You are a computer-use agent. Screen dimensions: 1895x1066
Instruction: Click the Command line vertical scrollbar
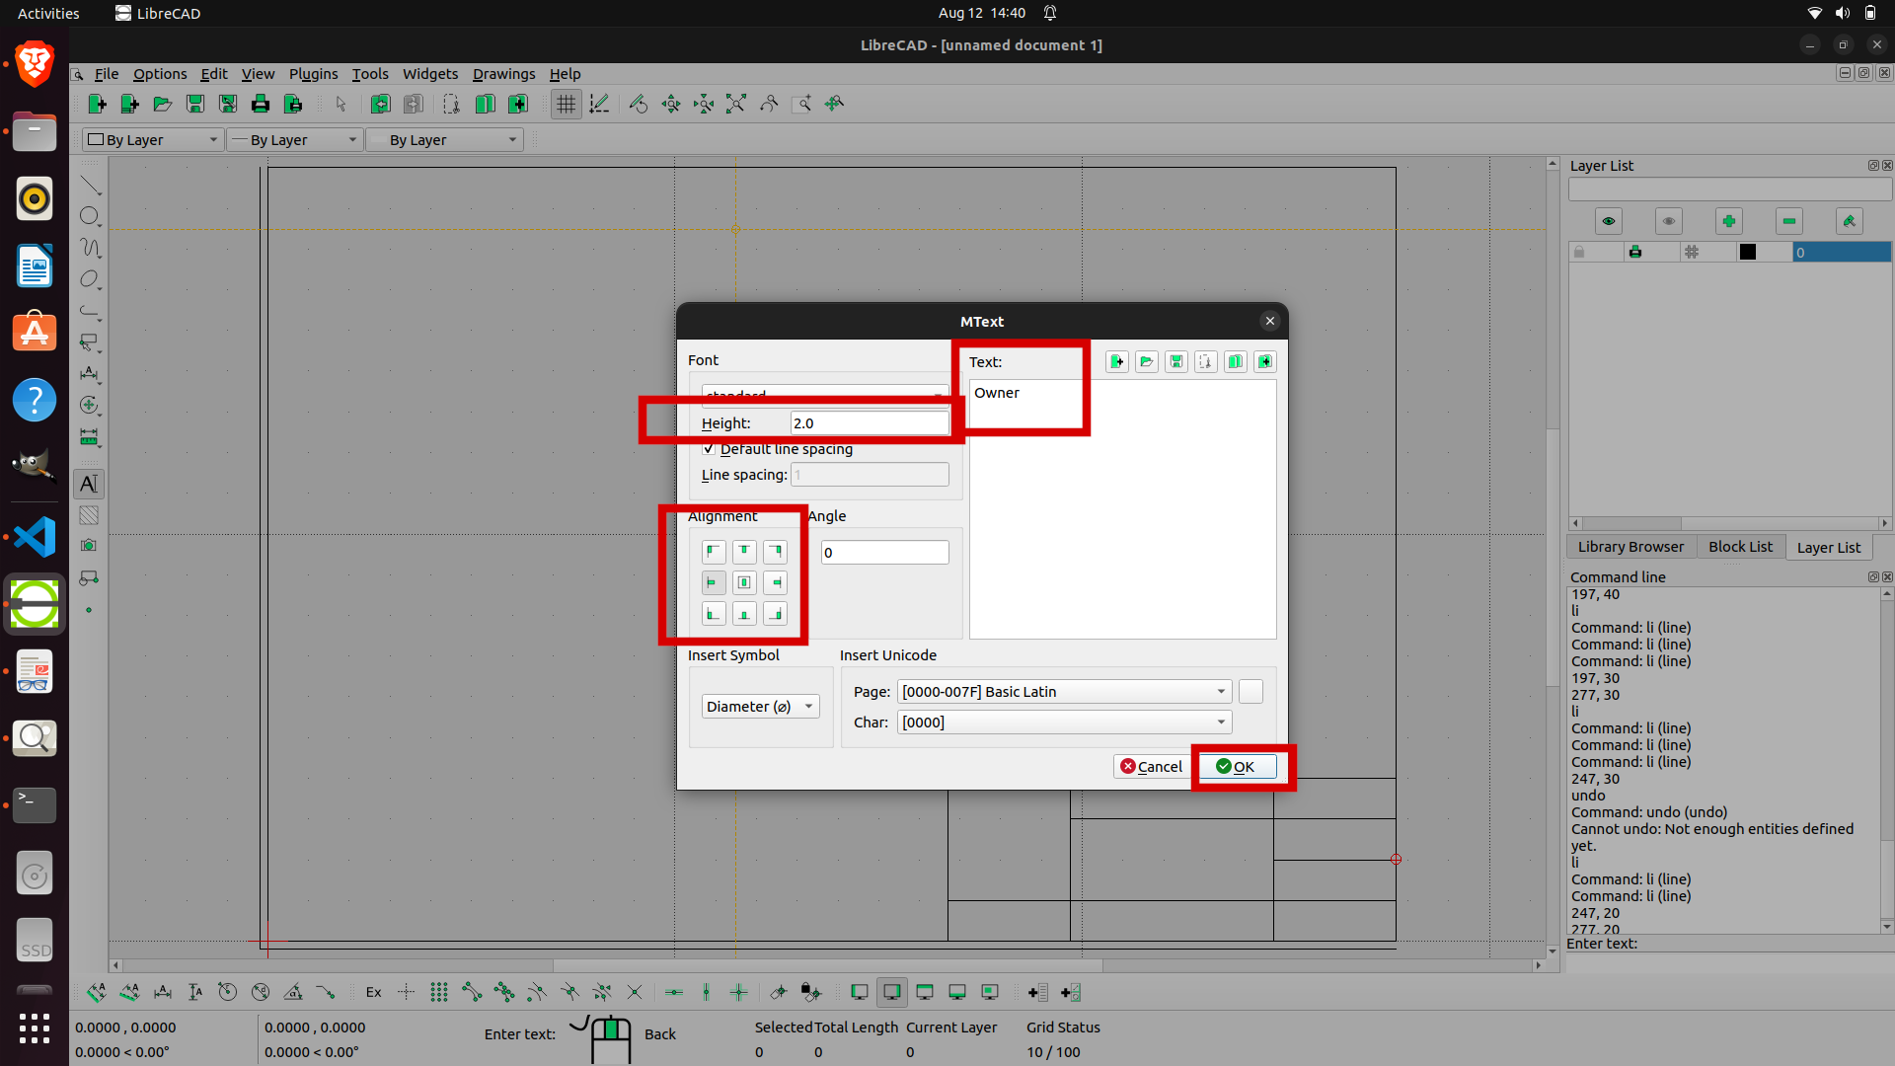[1887, 760]
